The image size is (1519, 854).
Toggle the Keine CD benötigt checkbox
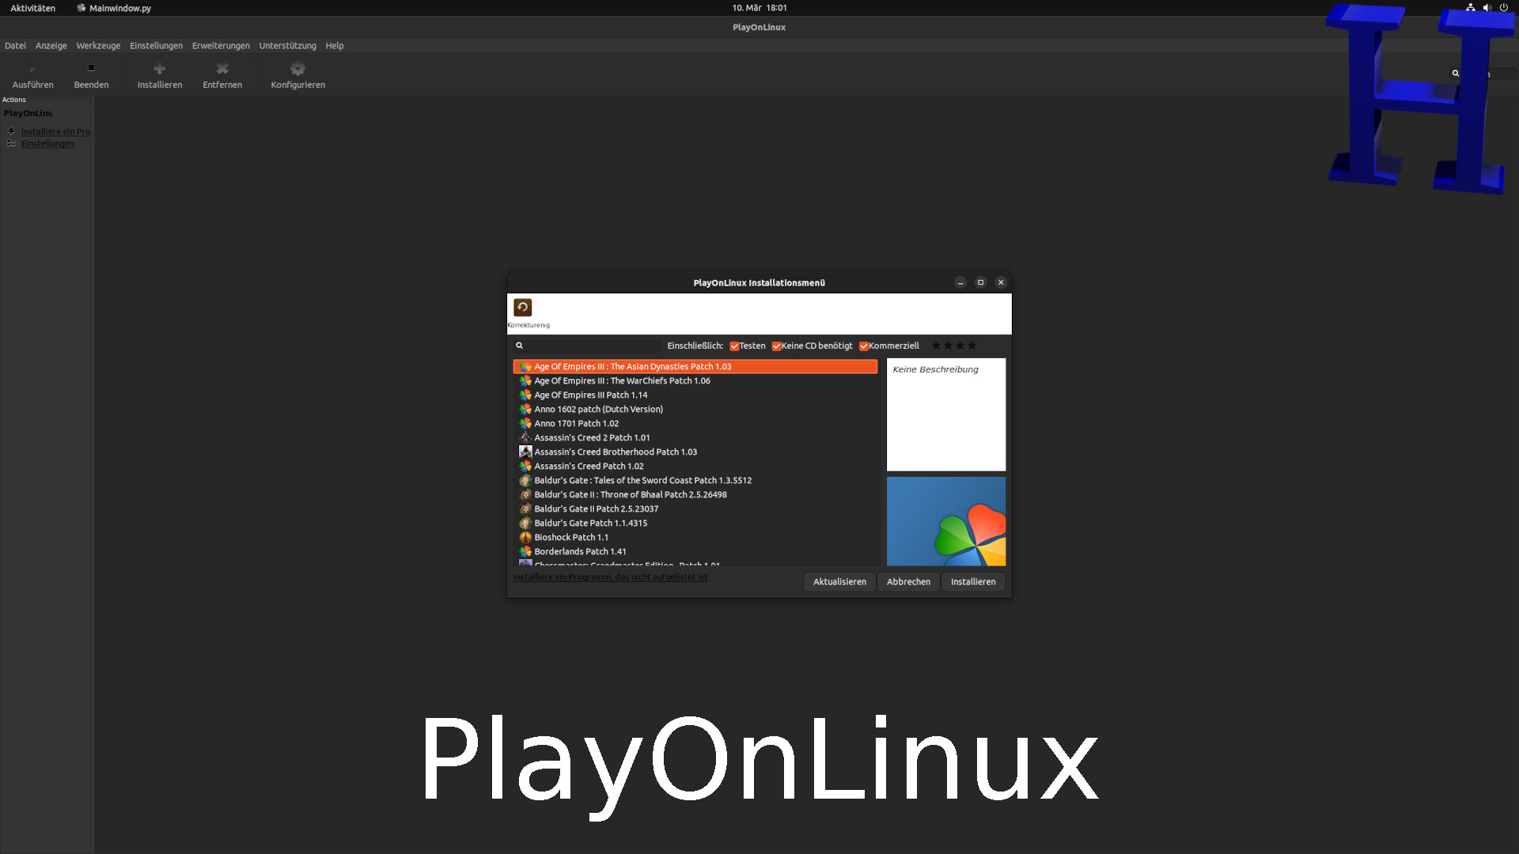(776, 346)
